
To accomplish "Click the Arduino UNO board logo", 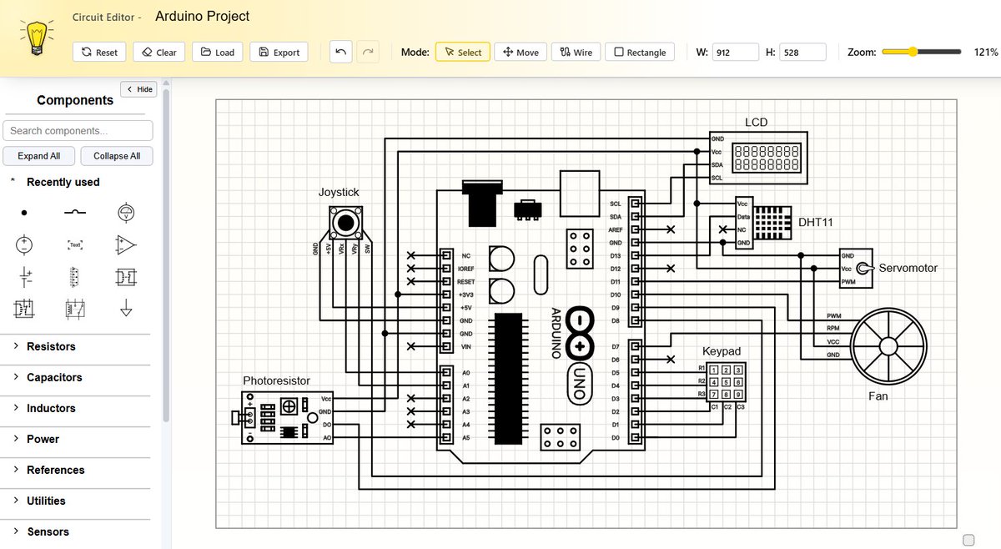I will (581, 333).
